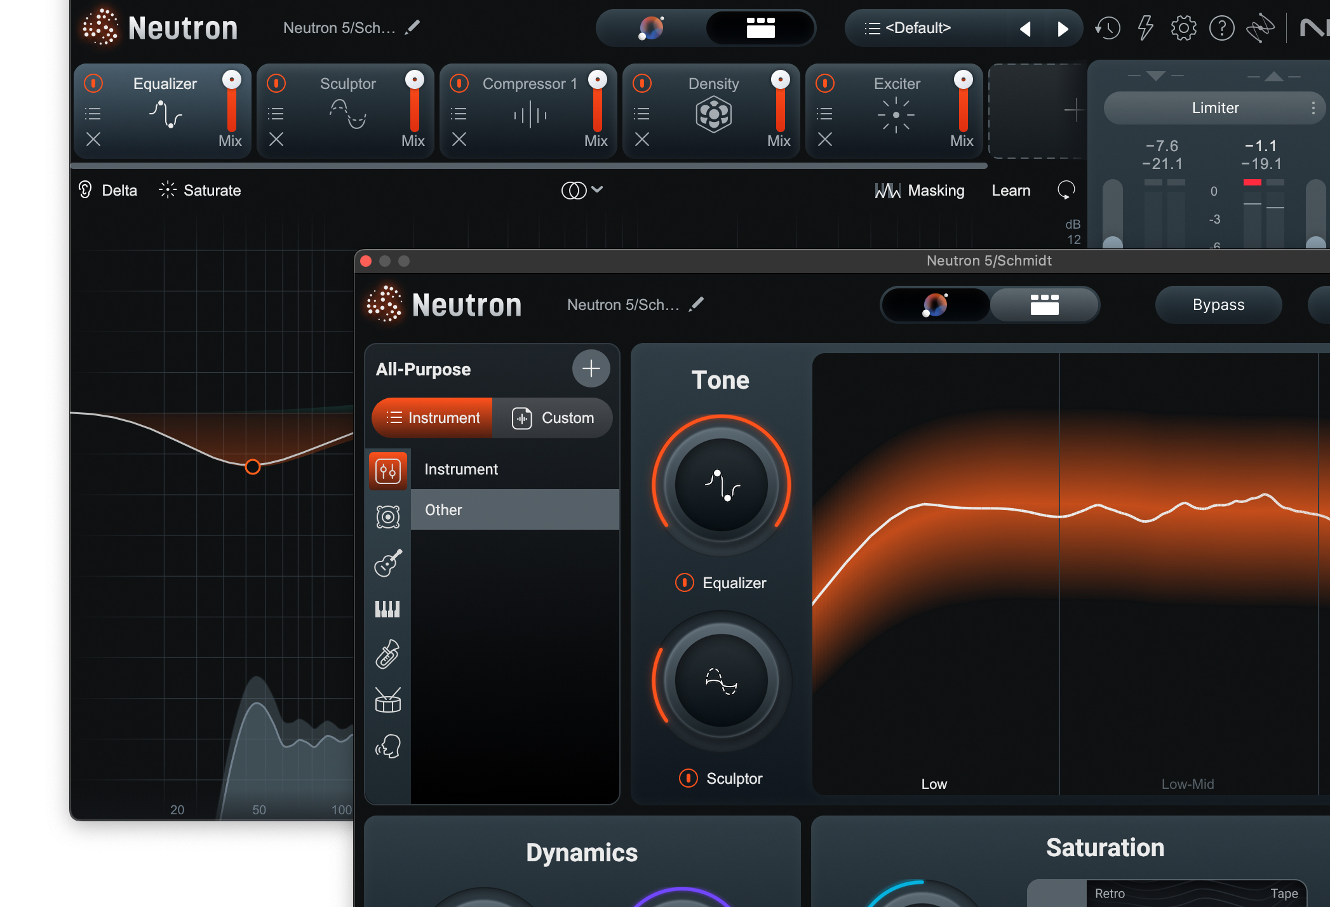Viewport: 1330px width, 907px height.
Task: Open the undo history clock icon
Action: pyautogui.click(x=1108, y=28)
